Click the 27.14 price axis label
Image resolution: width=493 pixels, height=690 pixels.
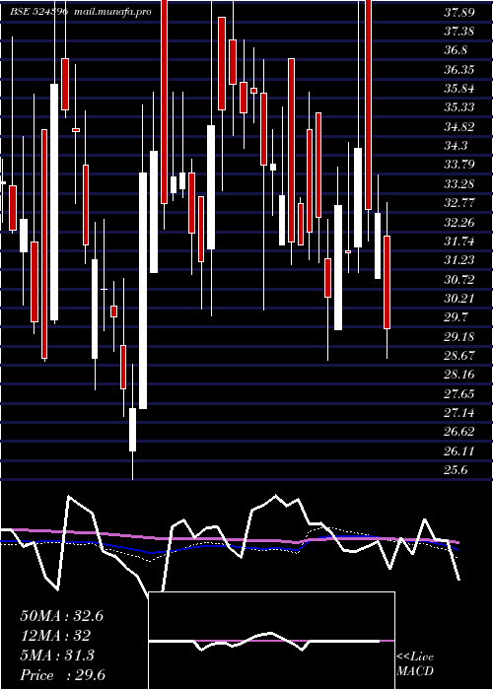tap(459, 412)
